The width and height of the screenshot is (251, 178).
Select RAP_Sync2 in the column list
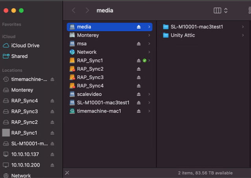pyautogui.click(x=109, y=69)
